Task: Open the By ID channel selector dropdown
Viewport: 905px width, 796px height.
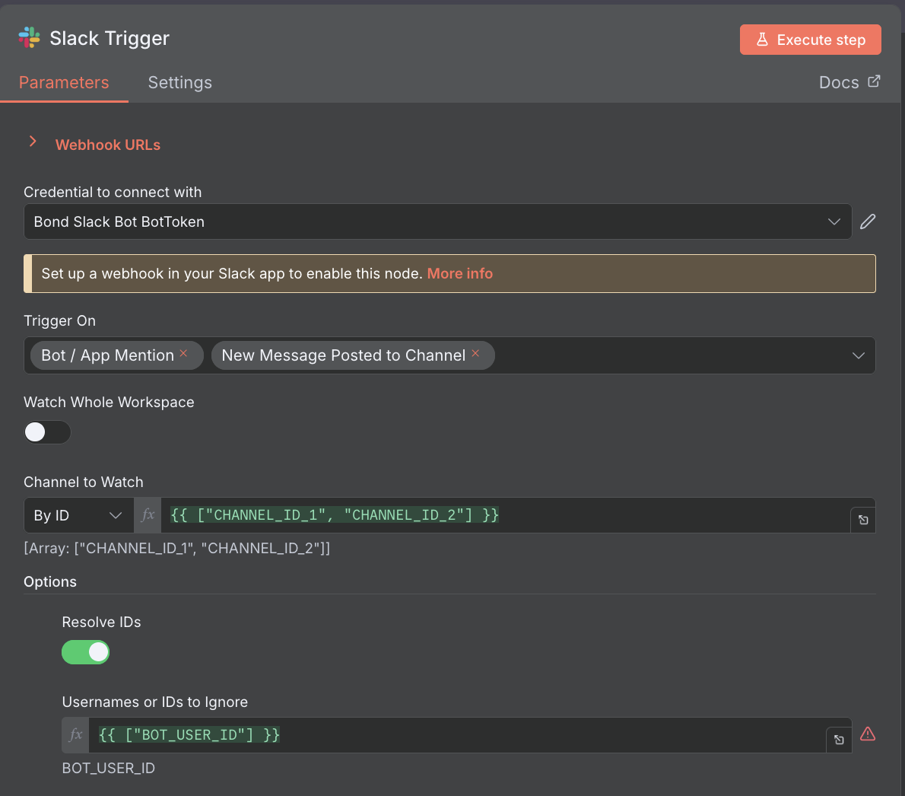Action: coord(115,515)
